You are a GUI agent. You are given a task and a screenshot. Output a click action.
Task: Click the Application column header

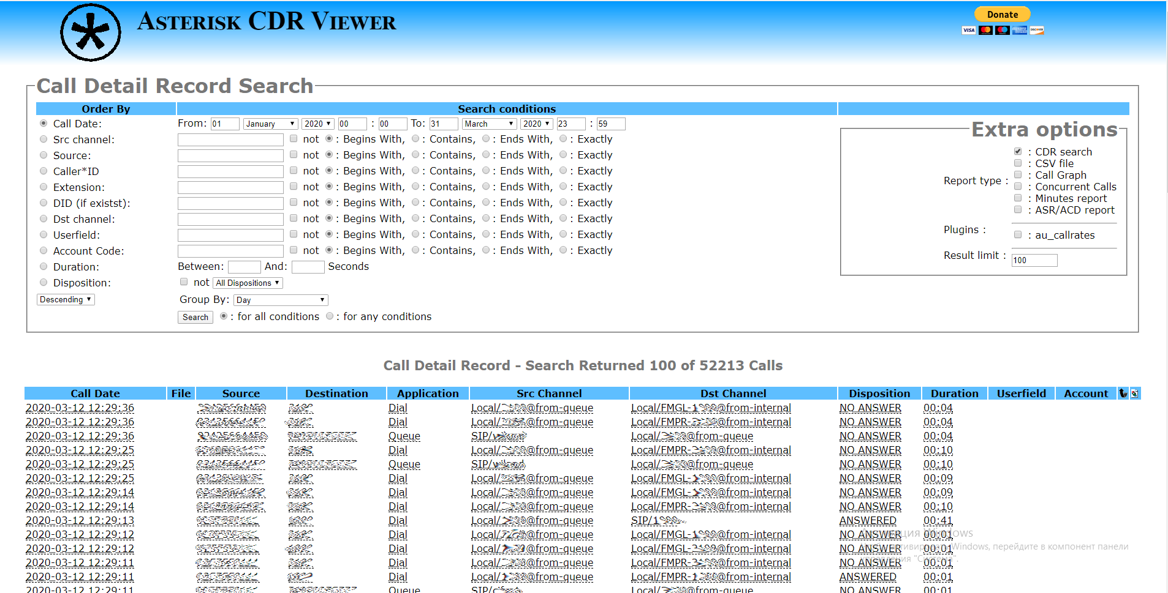(x=428, y=393)
